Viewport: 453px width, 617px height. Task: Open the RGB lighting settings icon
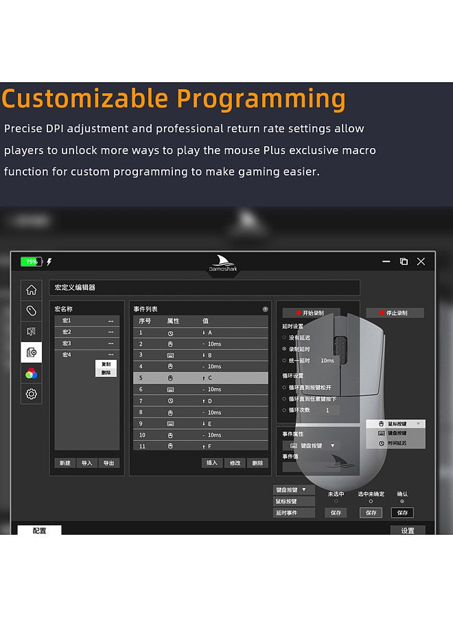click(32, 373)
